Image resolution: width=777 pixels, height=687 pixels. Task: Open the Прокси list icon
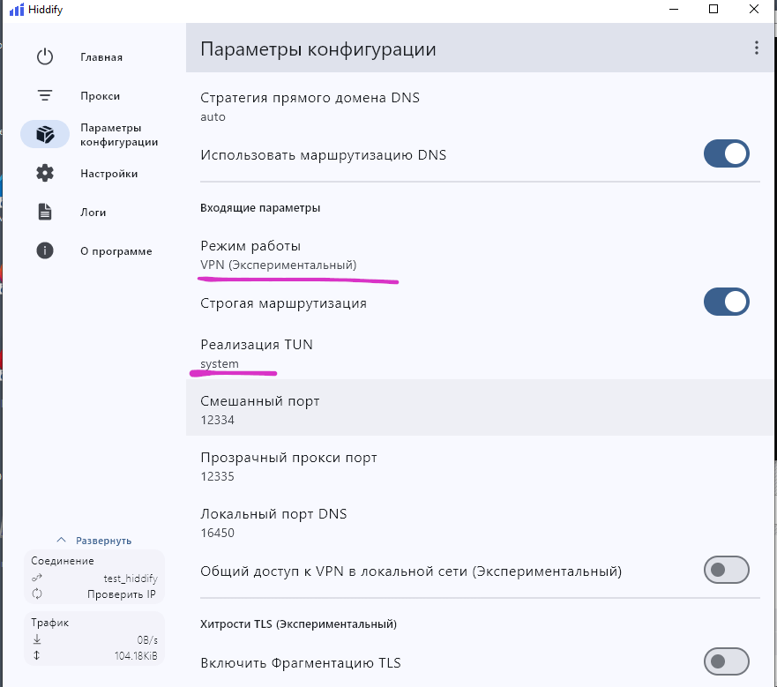pyautogui.click(x=45, y=96)
